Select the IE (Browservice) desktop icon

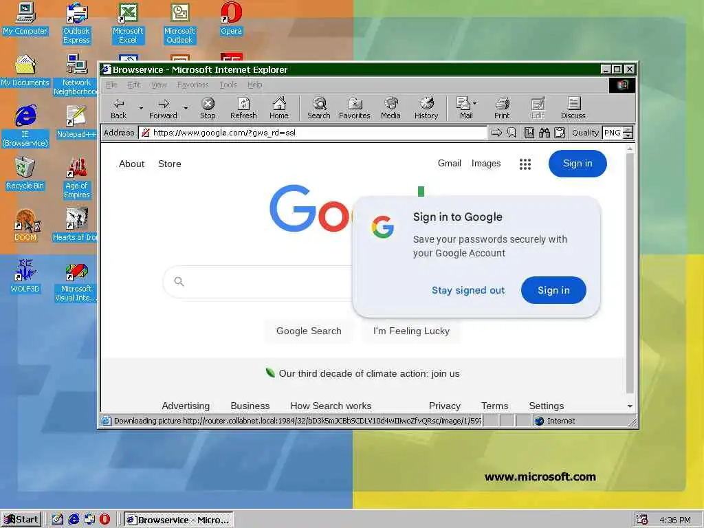point(25,126)
